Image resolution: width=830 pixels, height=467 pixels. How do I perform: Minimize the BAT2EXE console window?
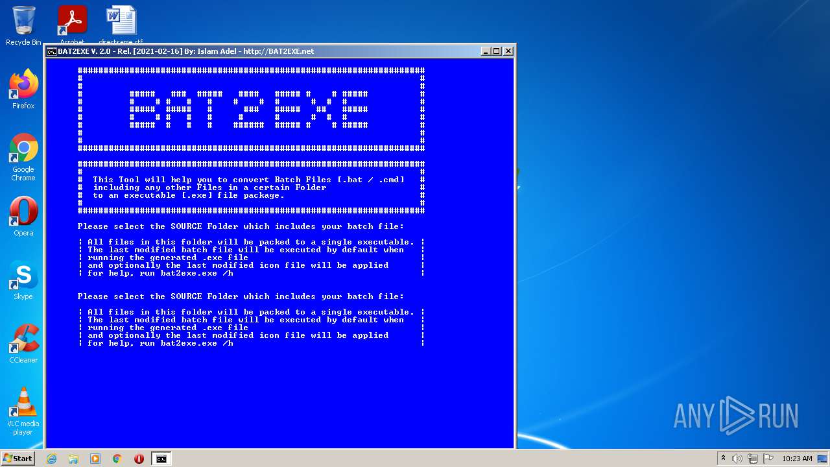pyautogui.click(x=486, y=51)
